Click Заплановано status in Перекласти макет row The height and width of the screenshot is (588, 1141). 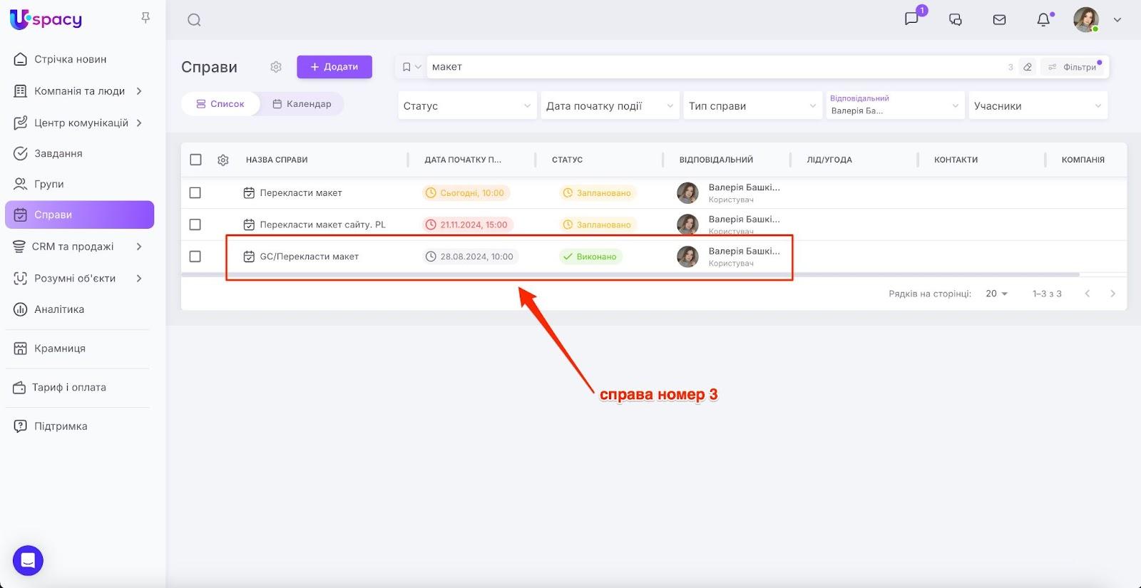tap(598, 193)
